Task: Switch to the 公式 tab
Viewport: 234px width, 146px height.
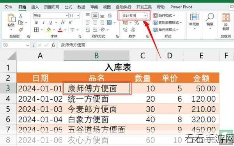Action: [x=68, y=7]
